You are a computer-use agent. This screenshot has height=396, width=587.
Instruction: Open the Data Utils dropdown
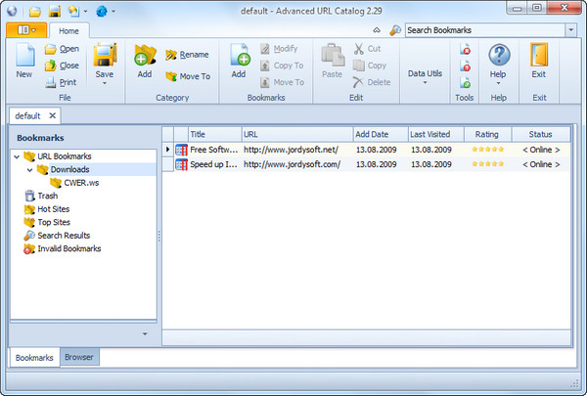click(424, 74)
